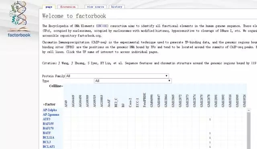Open the Protein Family dropdown

tap(117, 76)
